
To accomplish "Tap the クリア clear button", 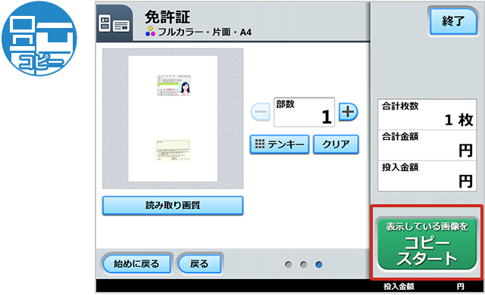I will click(x=336, y=144).
